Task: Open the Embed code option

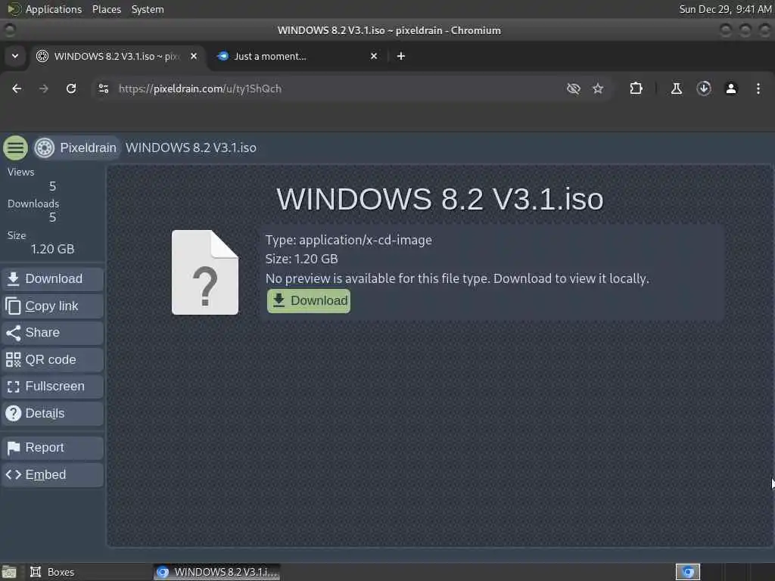Action: (52, 475)
